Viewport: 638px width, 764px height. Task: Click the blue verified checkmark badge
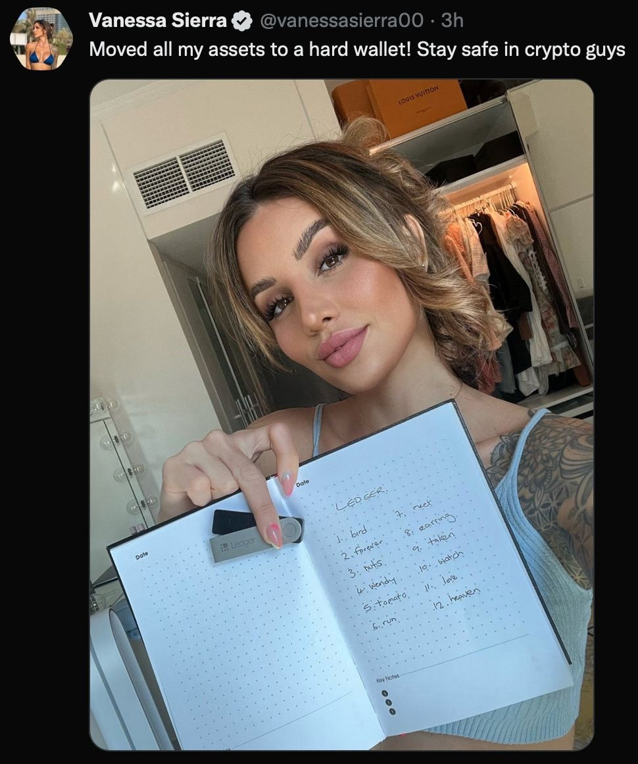[x=242, y=21]
